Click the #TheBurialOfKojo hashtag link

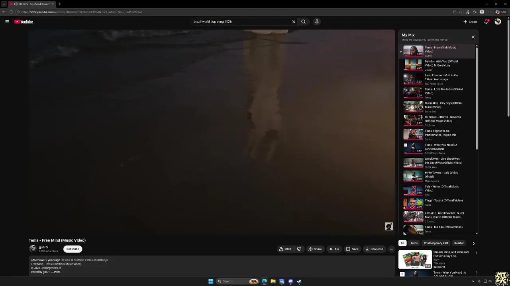[96, 260]
